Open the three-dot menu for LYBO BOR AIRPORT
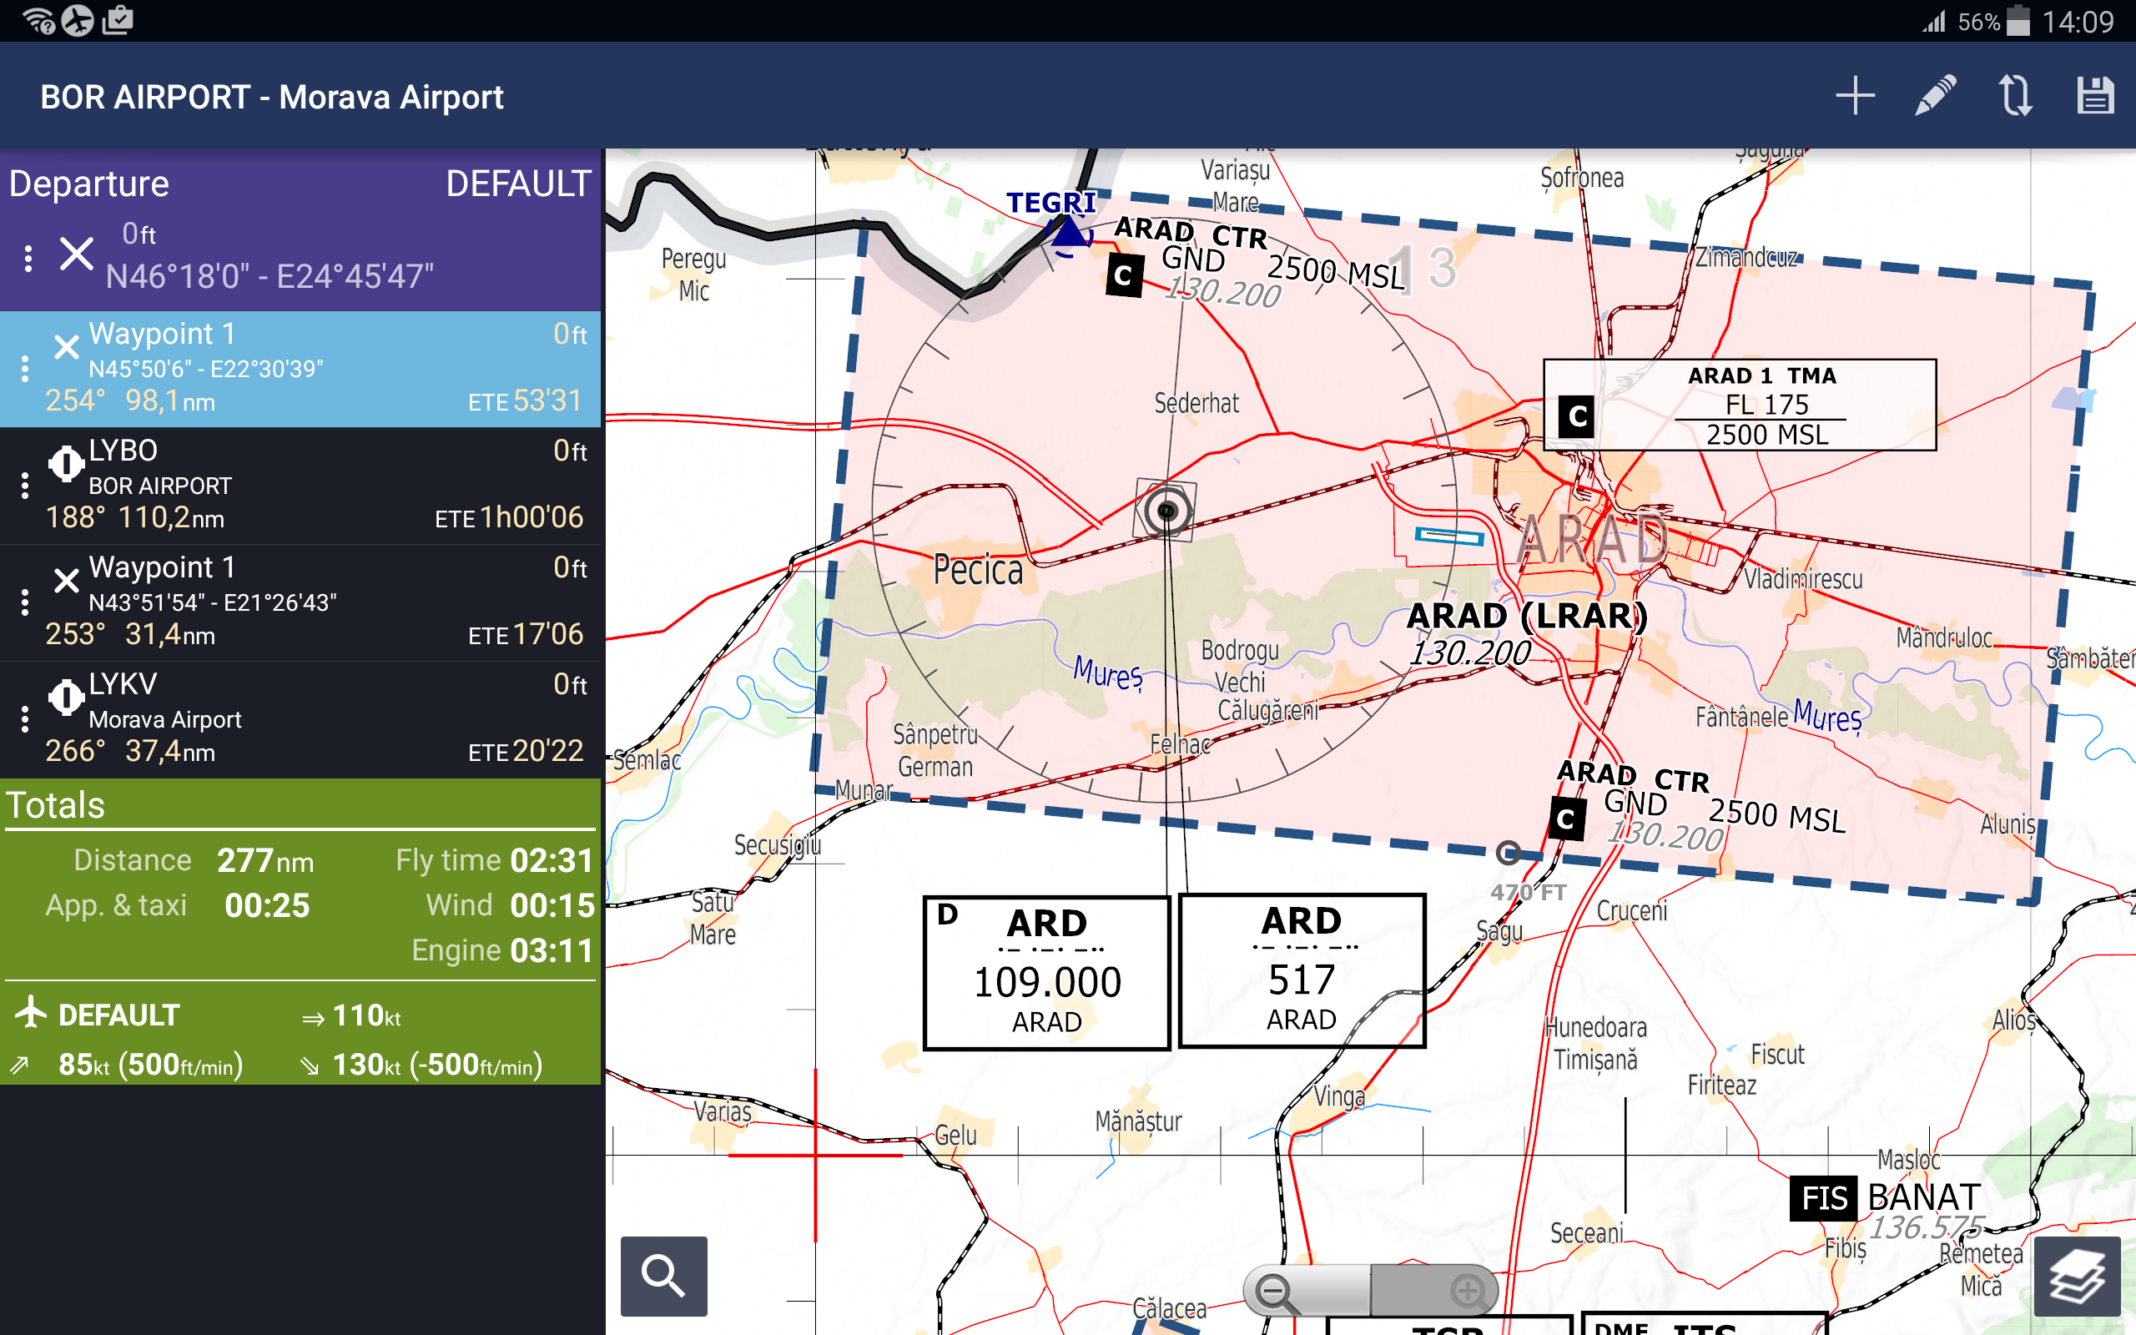 (x=25, y=485)
